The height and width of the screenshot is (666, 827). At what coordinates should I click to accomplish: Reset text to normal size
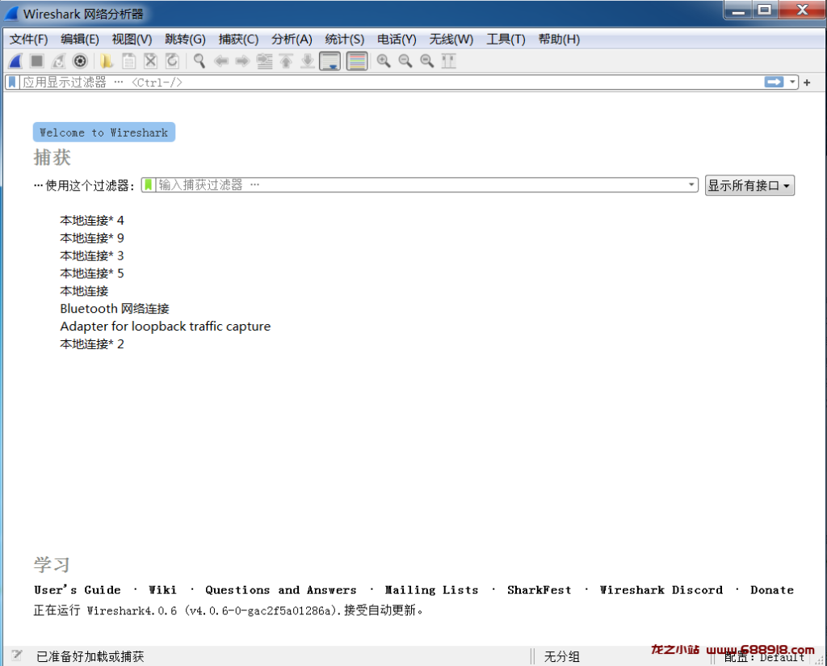[x=426, y=61]
